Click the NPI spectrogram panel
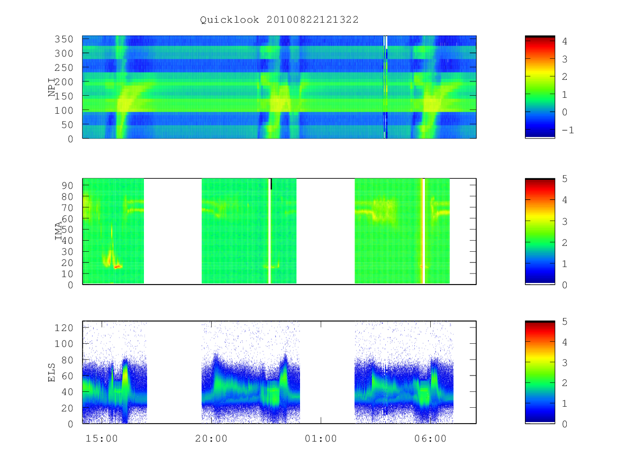 279,87
